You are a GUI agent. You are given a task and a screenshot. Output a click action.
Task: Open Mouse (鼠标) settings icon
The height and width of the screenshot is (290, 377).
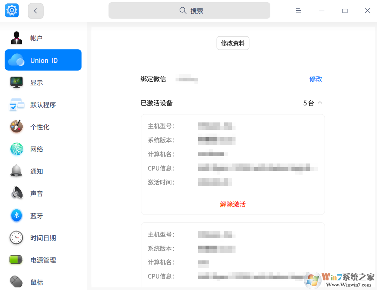coord(16,282)
